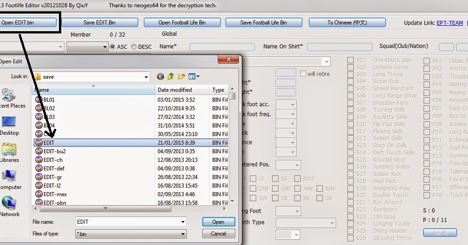Check the GK position checkbox
Viewport: 468px width, 245px height.
click(320, 198)
